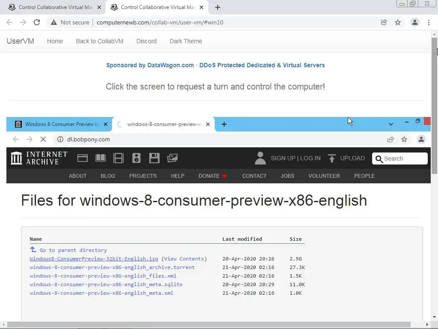This screenshot has height=329, width=438.
Task: Open the VM browser tab search chevron
Action: (x=391, y=124)
